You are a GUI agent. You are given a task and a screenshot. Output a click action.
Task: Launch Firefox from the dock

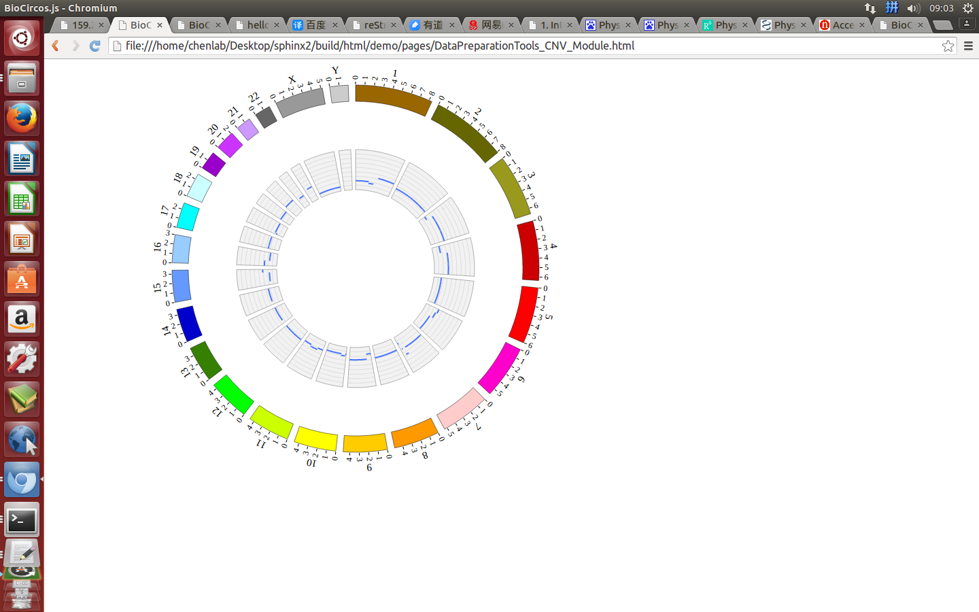pos(22,118)
